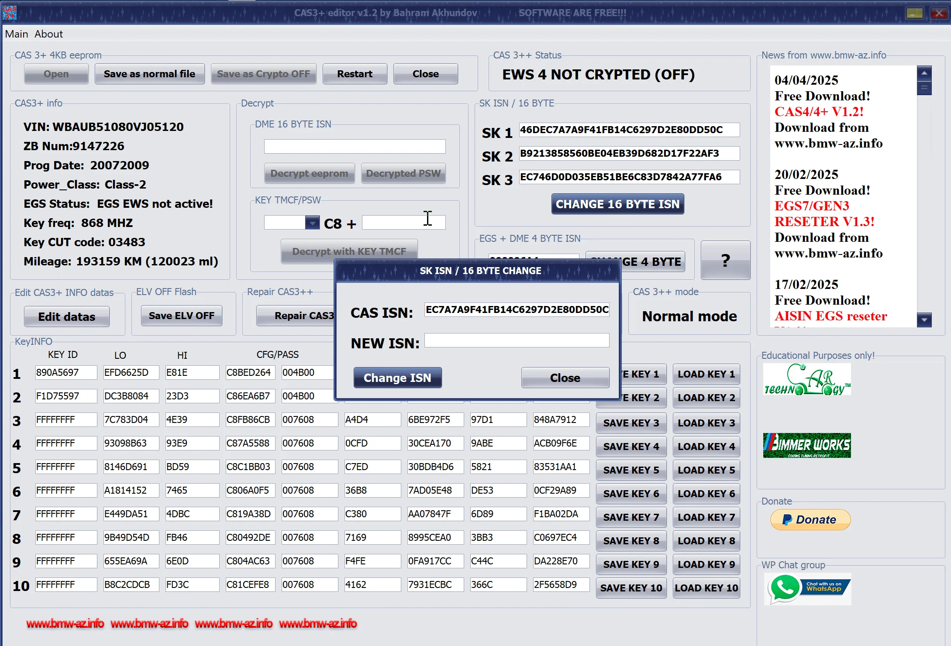The width and height of the screenshot is (951, 646).
Task: Click SAVE KEY 6 button
Action: pos(631,494)
